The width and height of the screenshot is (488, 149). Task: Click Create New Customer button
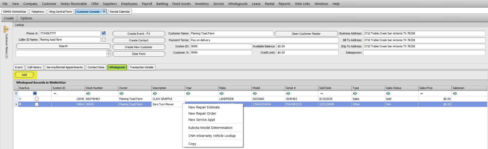pos(139,47)
